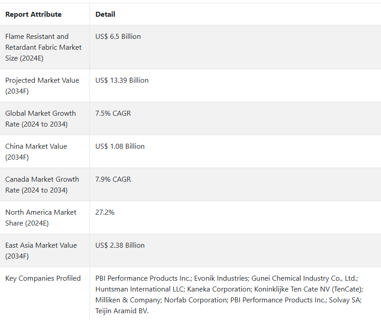
Task: Click the Report Attribute column header
Action: pyautogui.click(x=33, y=14)
